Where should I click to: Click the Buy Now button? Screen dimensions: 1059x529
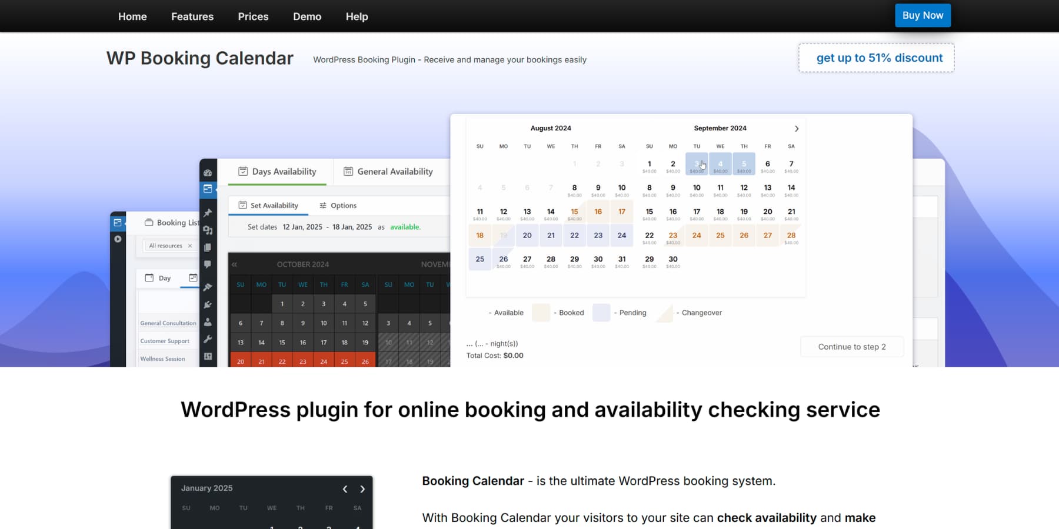pos(923,15)
